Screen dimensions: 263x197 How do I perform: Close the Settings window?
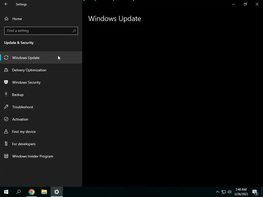tap(257, 4)
